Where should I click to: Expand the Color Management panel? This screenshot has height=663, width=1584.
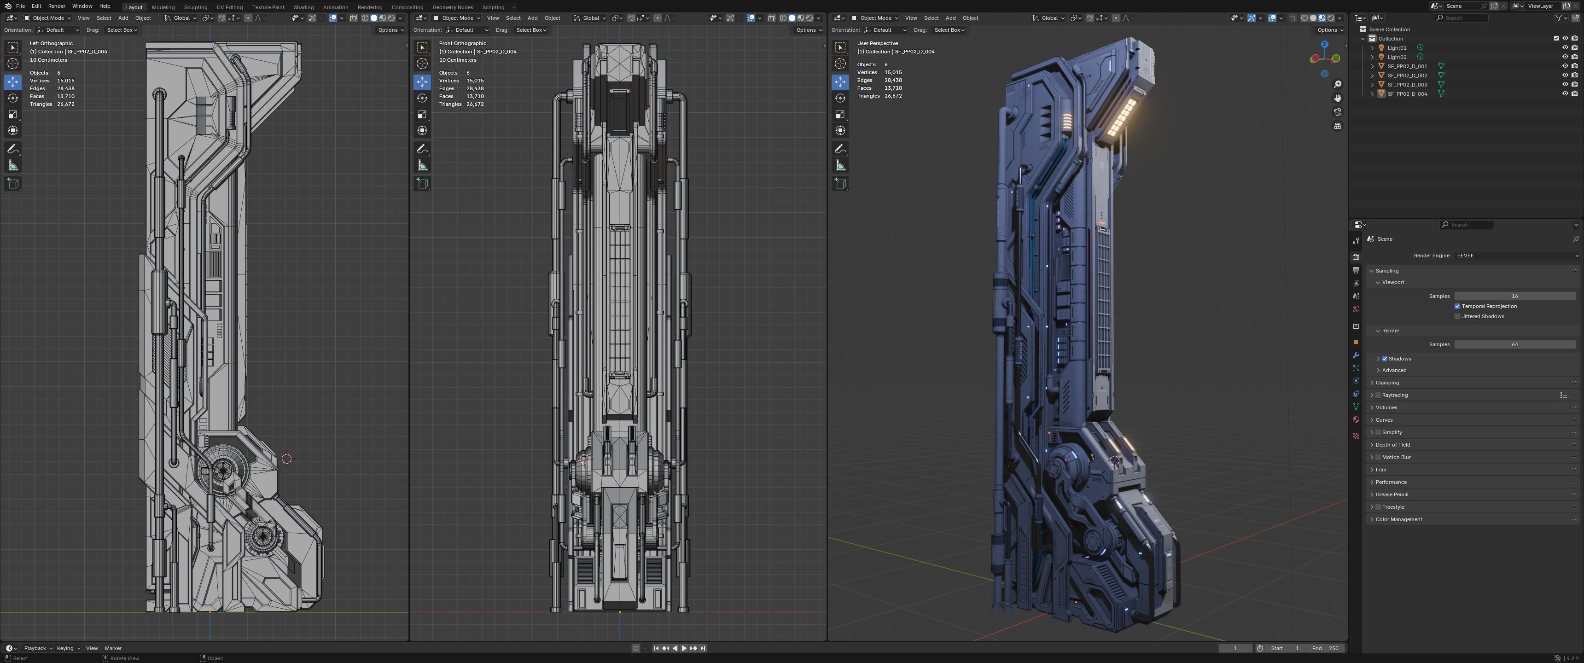tap(1398, 520)
